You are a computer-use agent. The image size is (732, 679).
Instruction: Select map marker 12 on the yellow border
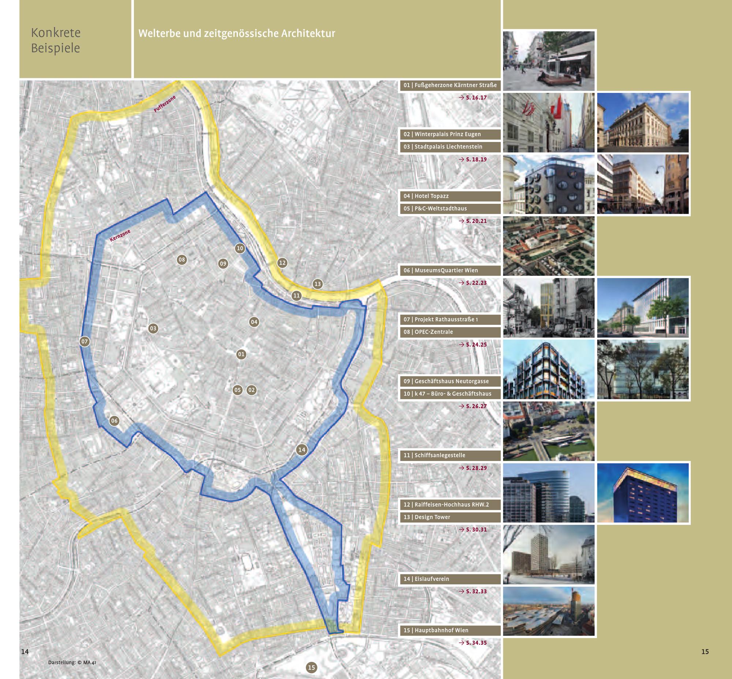point(282,263)
